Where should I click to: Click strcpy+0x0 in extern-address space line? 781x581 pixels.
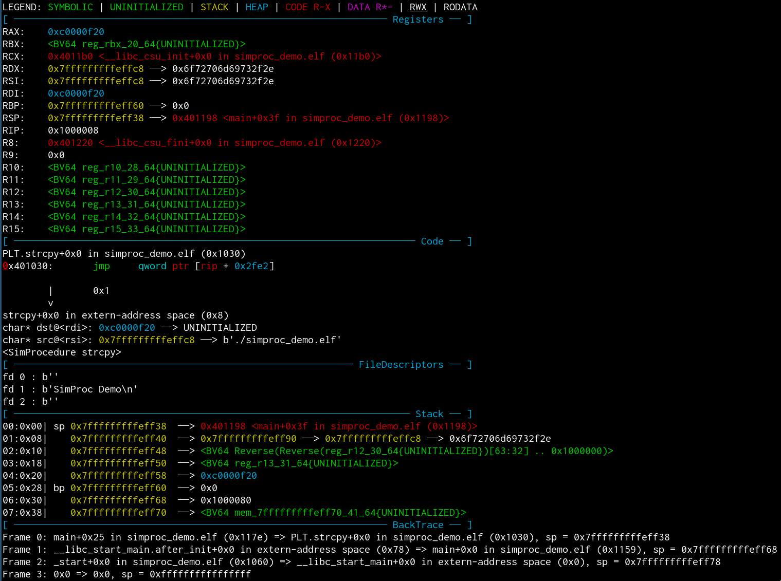(x=116, y=315)
